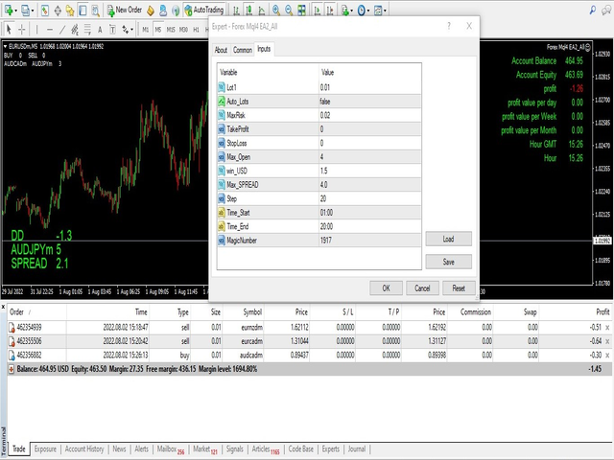Open the Navigator folder-star icon

(x=70, y=11)
